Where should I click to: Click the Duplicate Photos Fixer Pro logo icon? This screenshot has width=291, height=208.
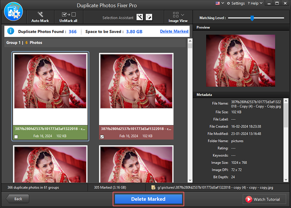[x=13, y=11]
